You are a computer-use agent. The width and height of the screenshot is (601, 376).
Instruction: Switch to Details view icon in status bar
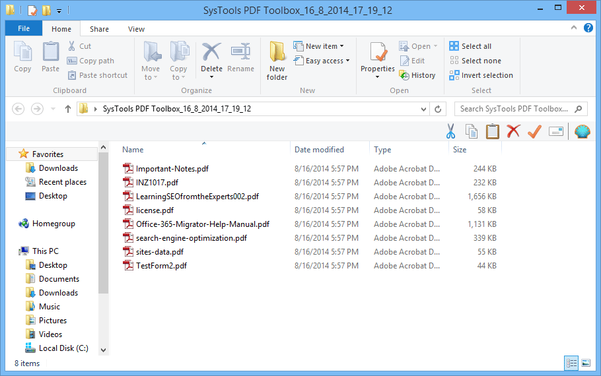(x=571, y=363)
